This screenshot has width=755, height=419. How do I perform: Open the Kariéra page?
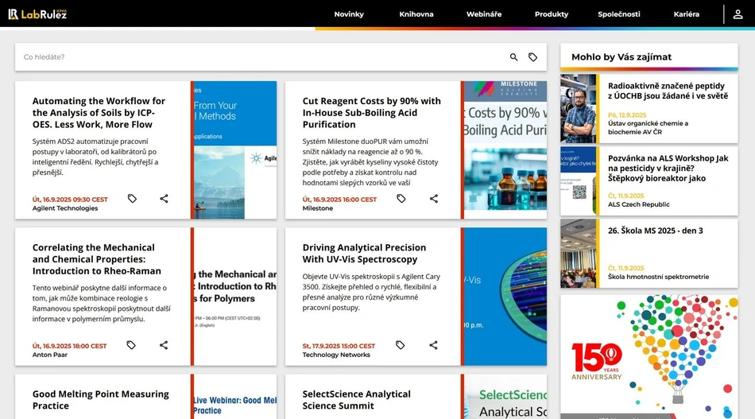click(686, 14)
